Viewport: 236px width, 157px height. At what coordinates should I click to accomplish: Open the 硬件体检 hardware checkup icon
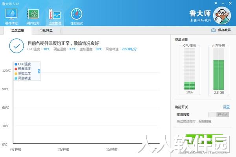pos(11,16)
